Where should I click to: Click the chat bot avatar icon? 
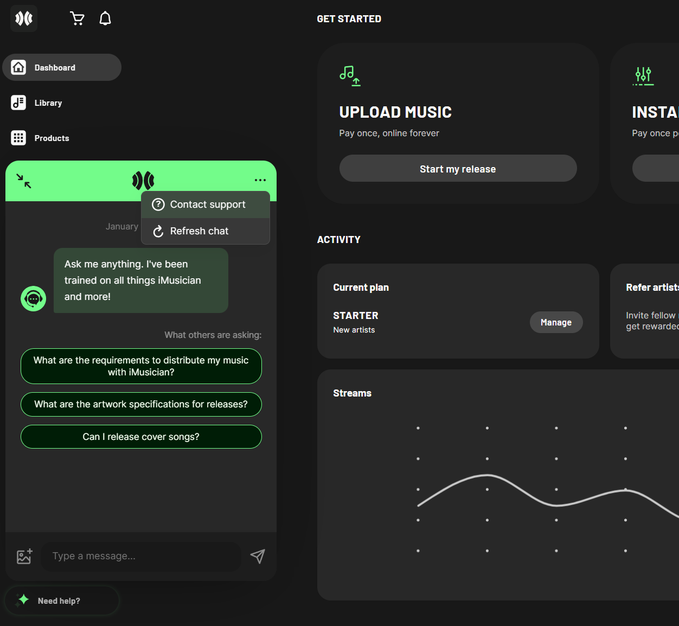click(34, 298)
